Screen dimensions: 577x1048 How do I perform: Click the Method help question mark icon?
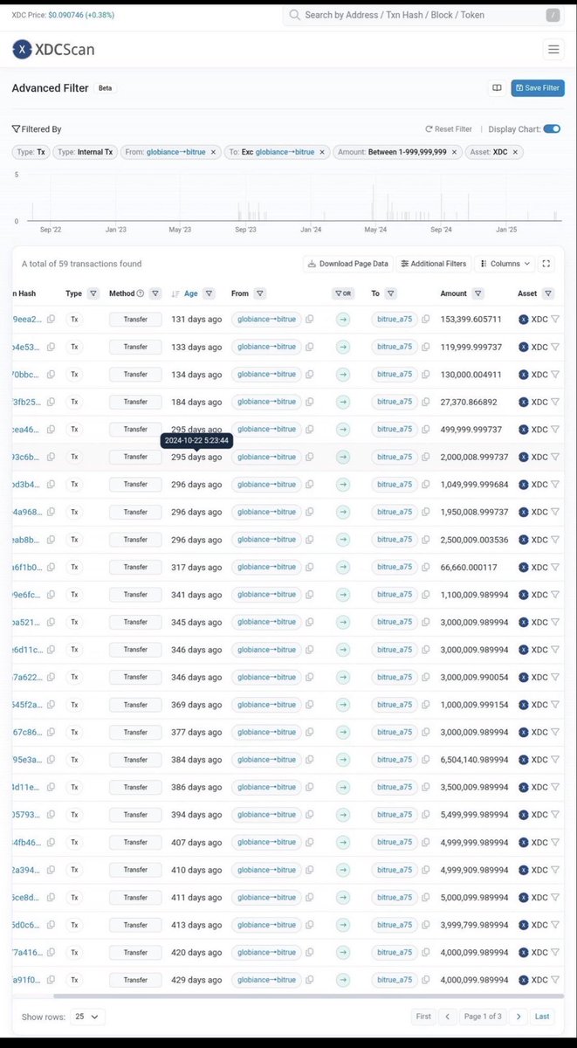[141, 293]
